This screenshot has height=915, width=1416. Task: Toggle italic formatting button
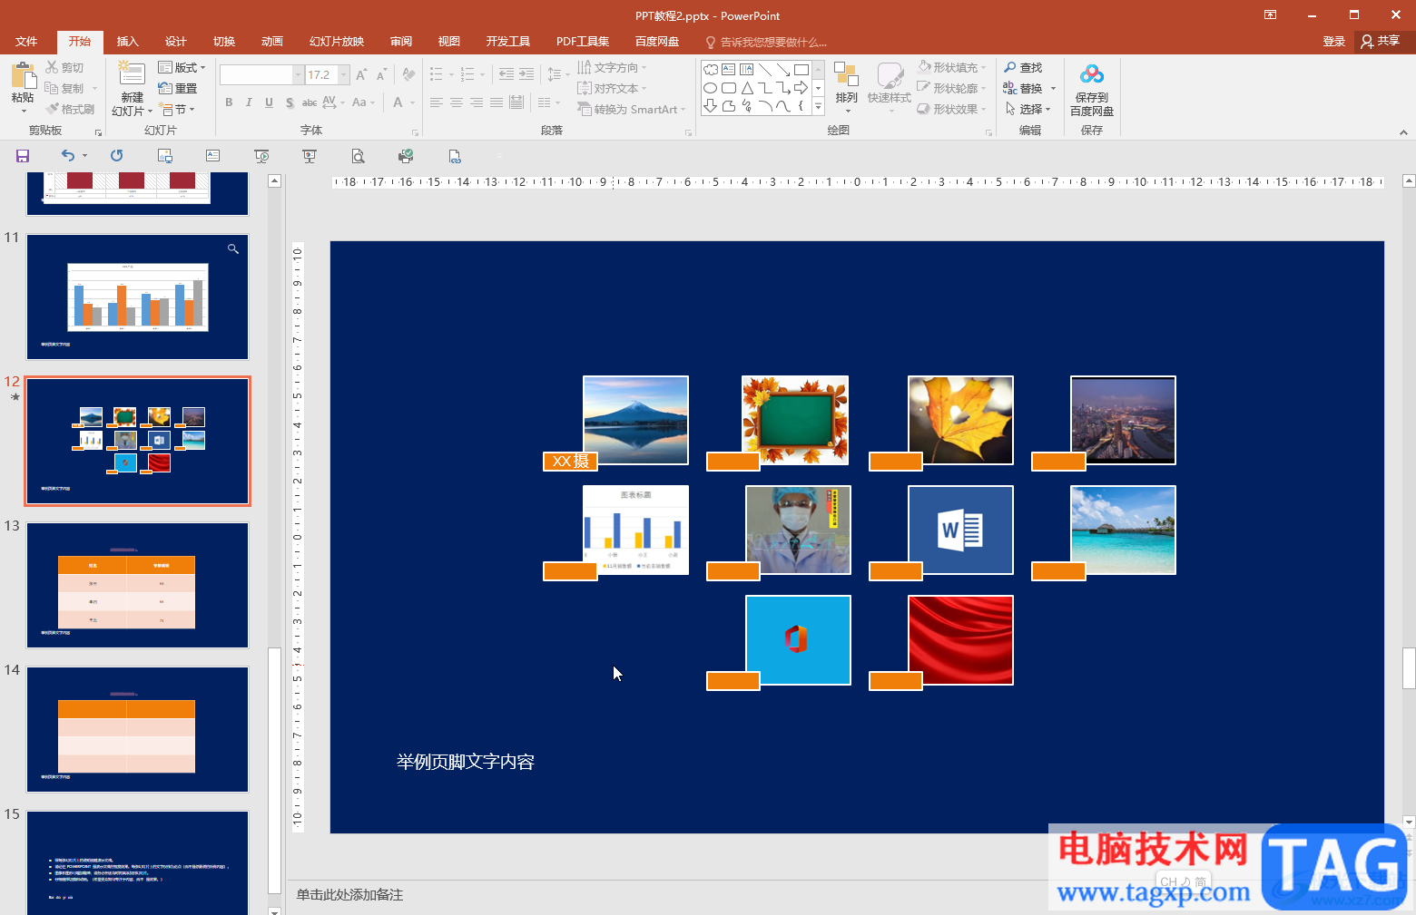coord(249,102)
